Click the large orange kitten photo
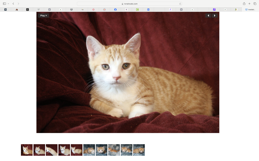 click(128, 72)
